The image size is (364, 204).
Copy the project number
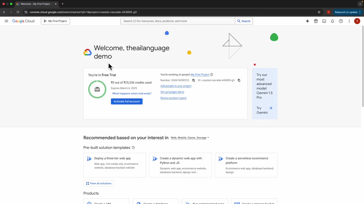194,80
